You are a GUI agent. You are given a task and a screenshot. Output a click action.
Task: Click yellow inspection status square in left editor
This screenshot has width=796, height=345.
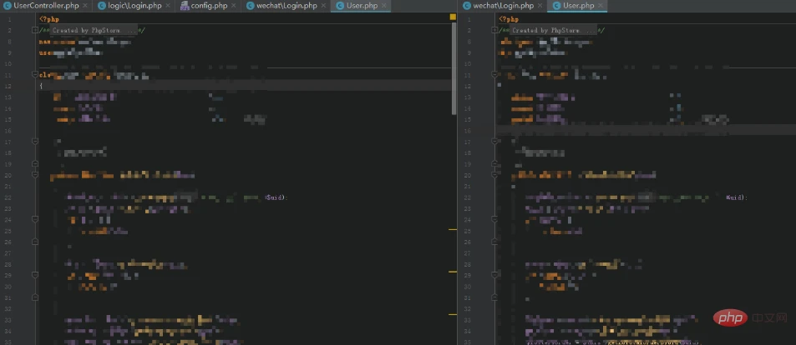point(453,17)
